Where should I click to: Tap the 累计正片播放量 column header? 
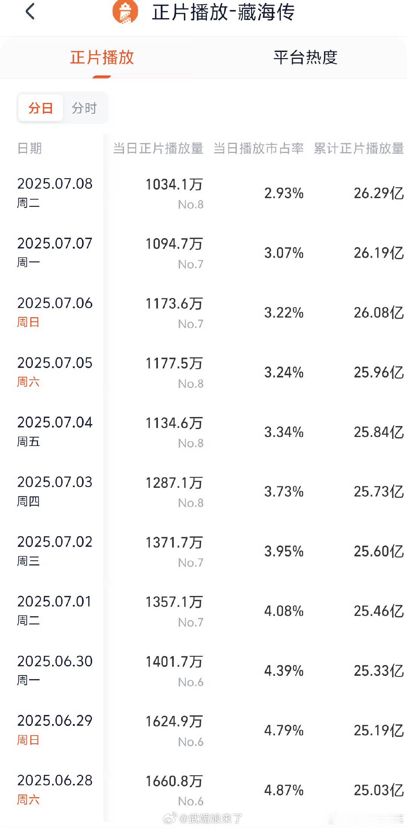click(359, 148)
